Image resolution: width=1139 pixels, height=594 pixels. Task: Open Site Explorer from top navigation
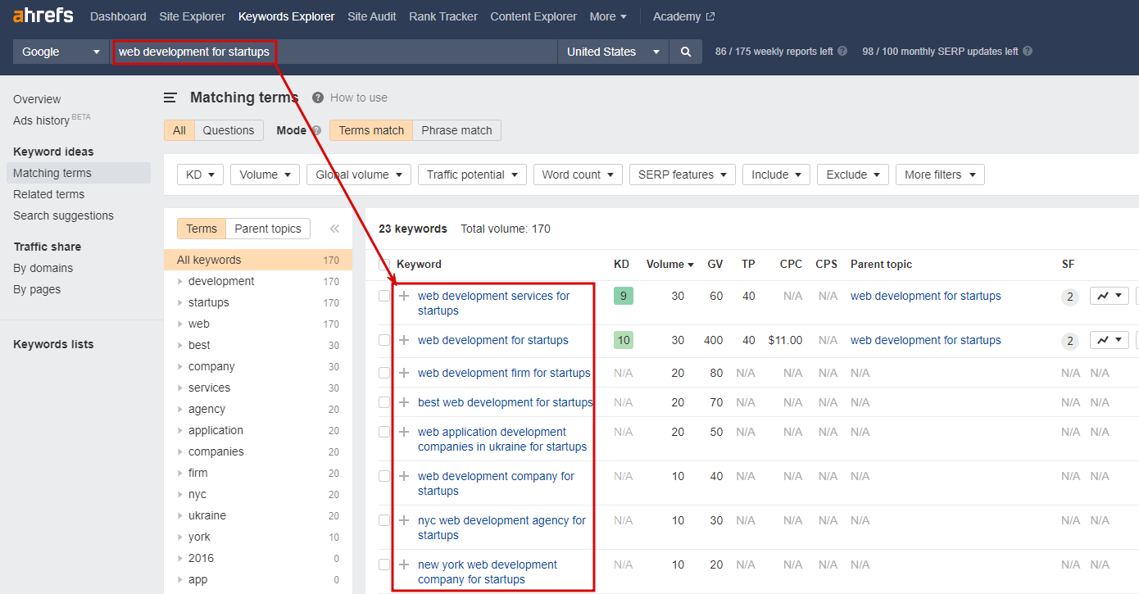(193, 16)
